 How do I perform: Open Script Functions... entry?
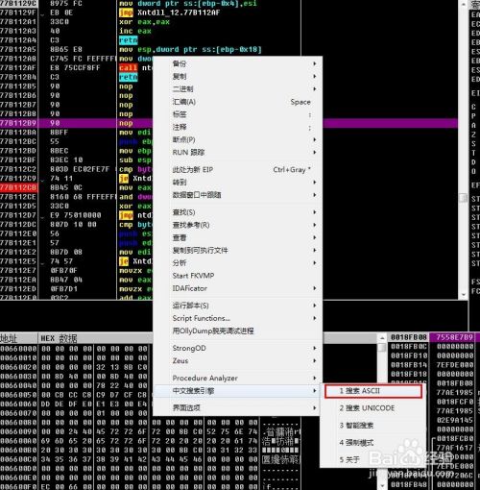[237, 318]
